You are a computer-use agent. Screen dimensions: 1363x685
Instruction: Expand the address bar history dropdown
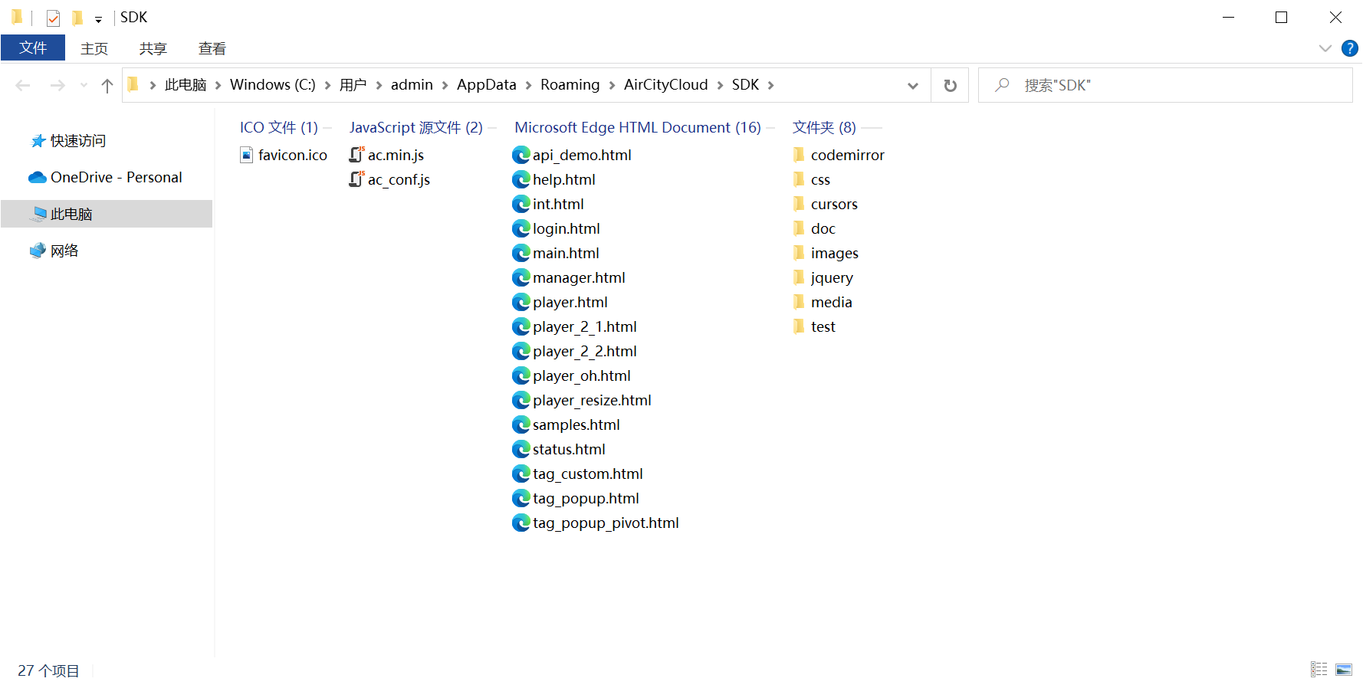[x=912, y=85]
